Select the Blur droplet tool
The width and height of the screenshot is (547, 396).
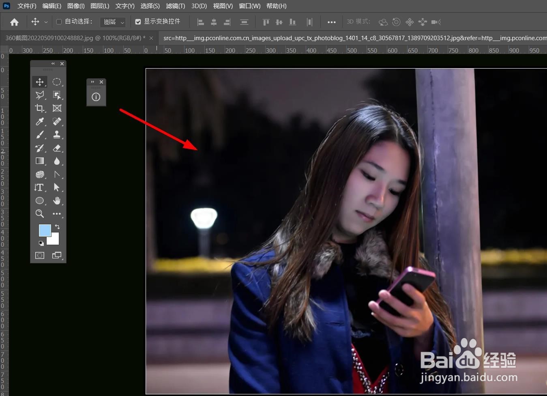coord(57,161)
